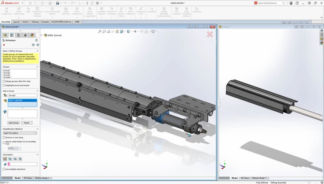Click the Home icon in the quick access toolbar
324x184 pixels.
click(30, 3)
